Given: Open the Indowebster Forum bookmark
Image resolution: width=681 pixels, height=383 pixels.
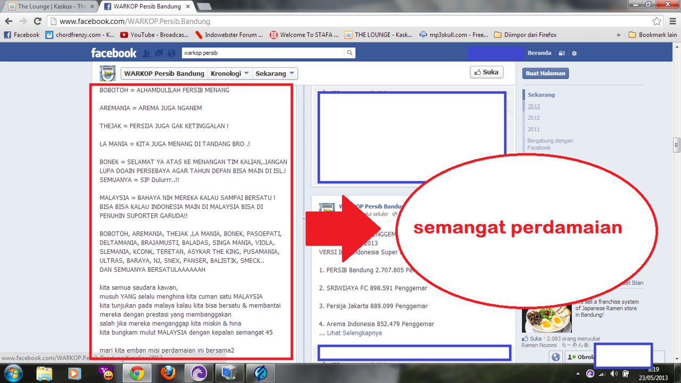Looking at the screenshot, I should [x=229, y=35].
